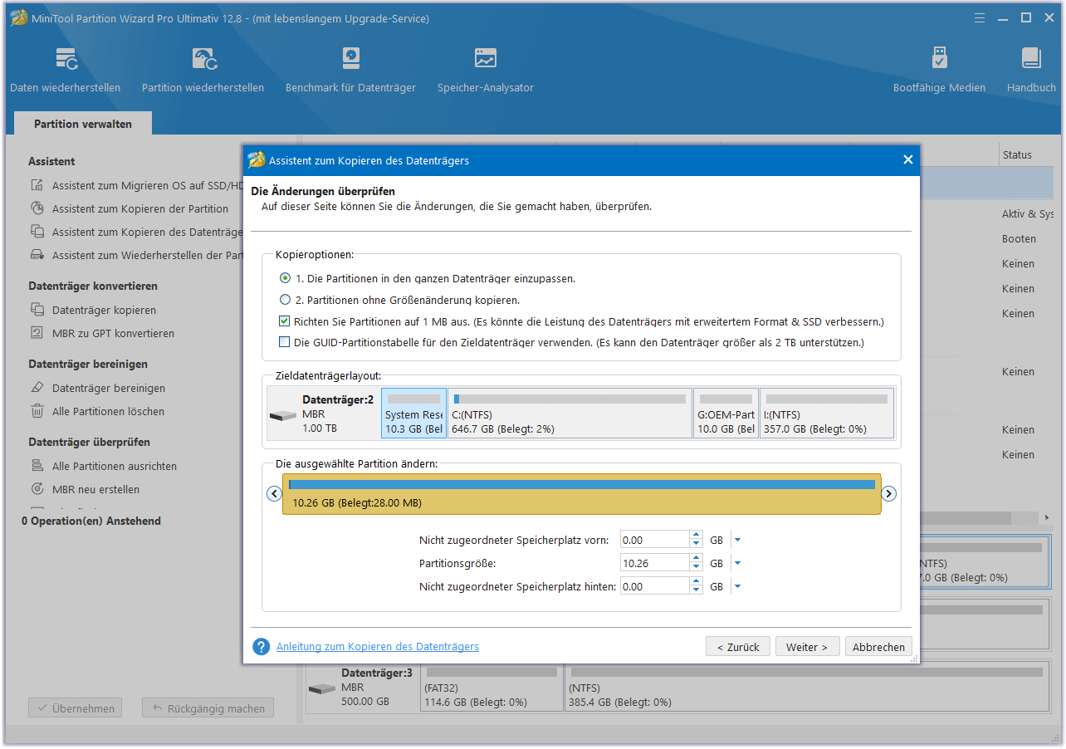Click the Aktiv & Sys status cell

pos(1028,213)
